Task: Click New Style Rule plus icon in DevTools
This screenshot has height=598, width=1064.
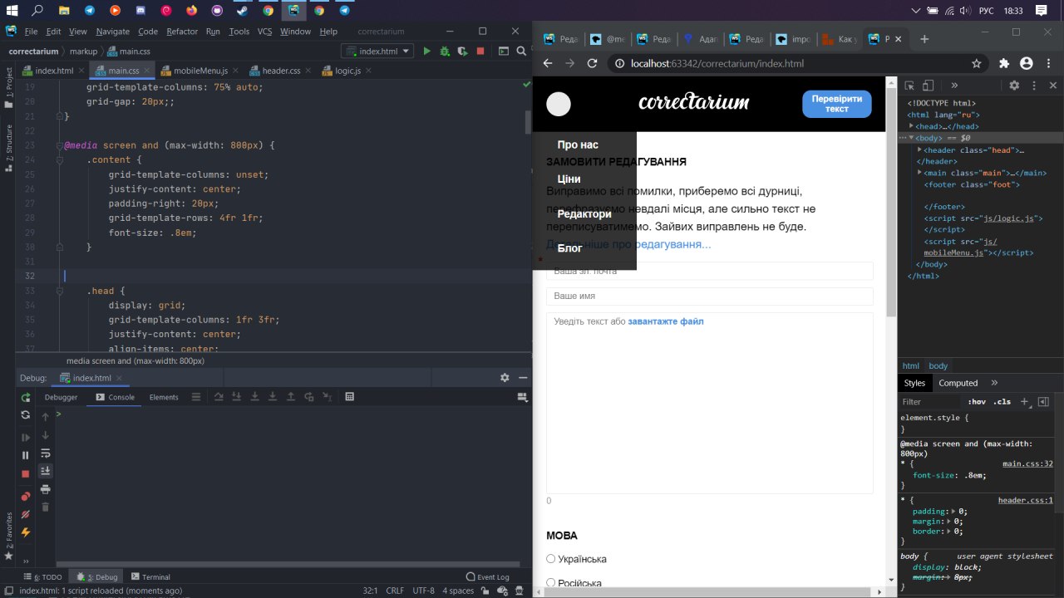Action: 1024,401
